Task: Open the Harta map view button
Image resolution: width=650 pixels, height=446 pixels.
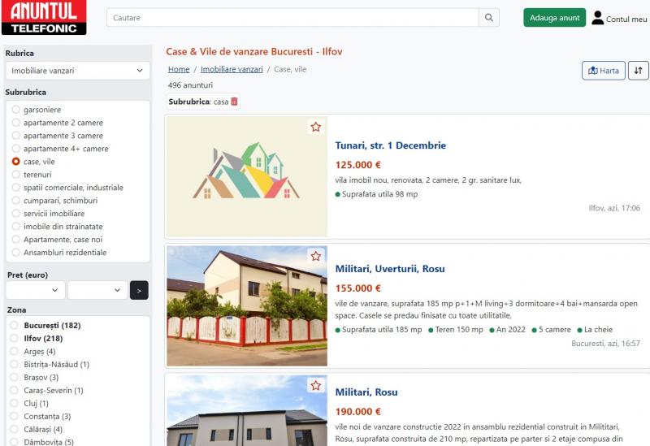Action: [604, 71]
